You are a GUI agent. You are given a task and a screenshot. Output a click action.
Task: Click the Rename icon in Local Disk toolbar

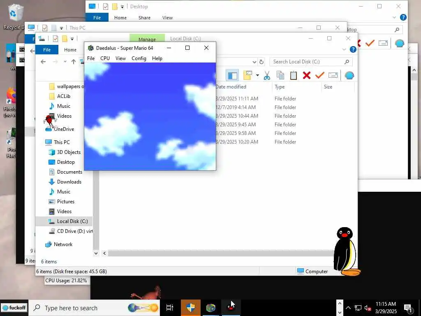(x=333, y=75)
